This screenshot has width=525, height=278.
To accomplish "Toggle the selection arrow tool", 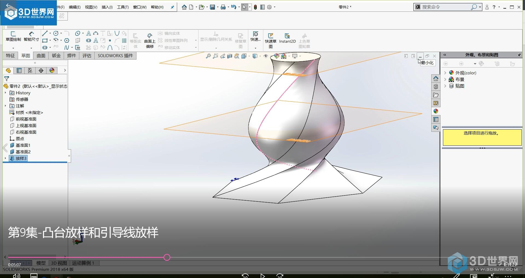I will pos(244,7).
